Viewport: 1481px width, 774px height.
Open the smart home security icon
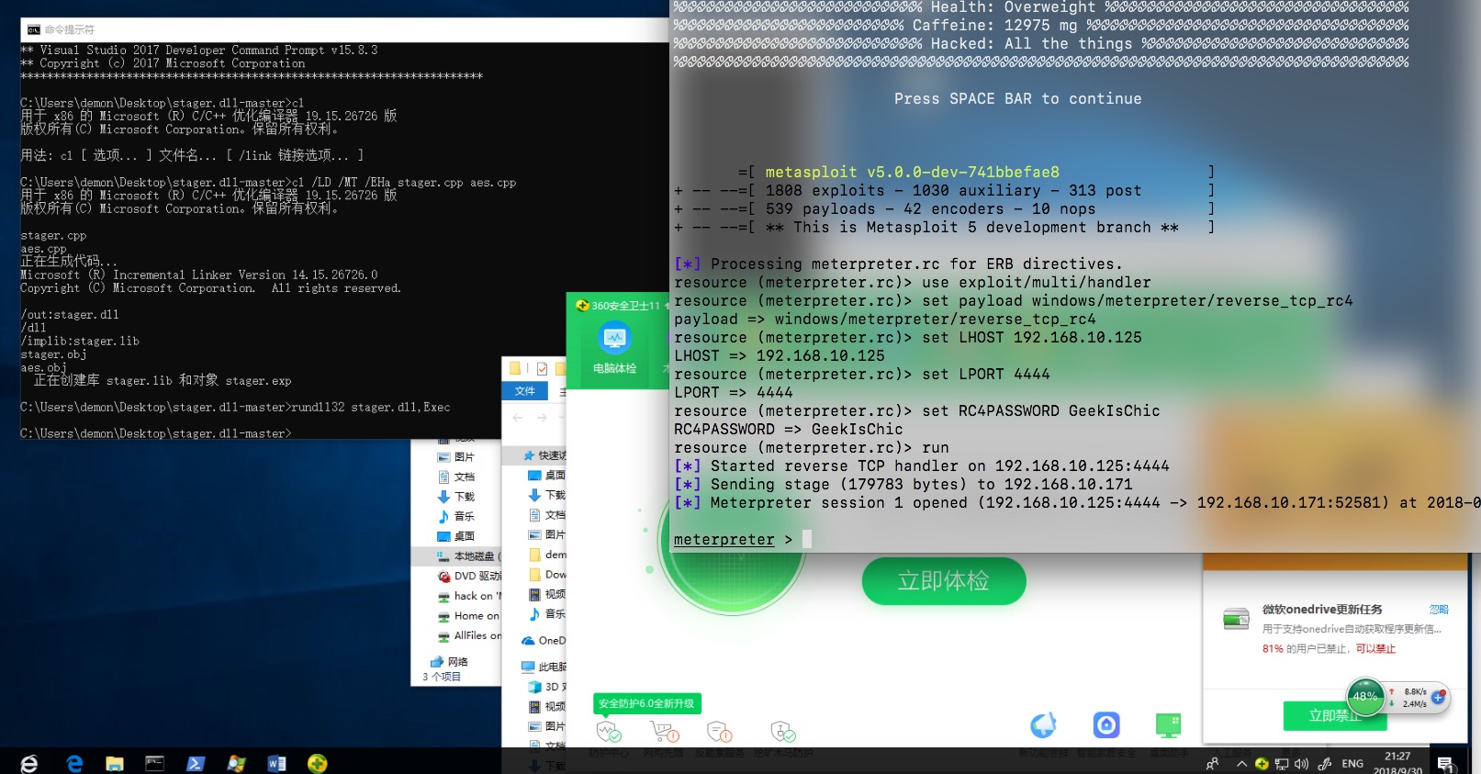pos(1106,725)
